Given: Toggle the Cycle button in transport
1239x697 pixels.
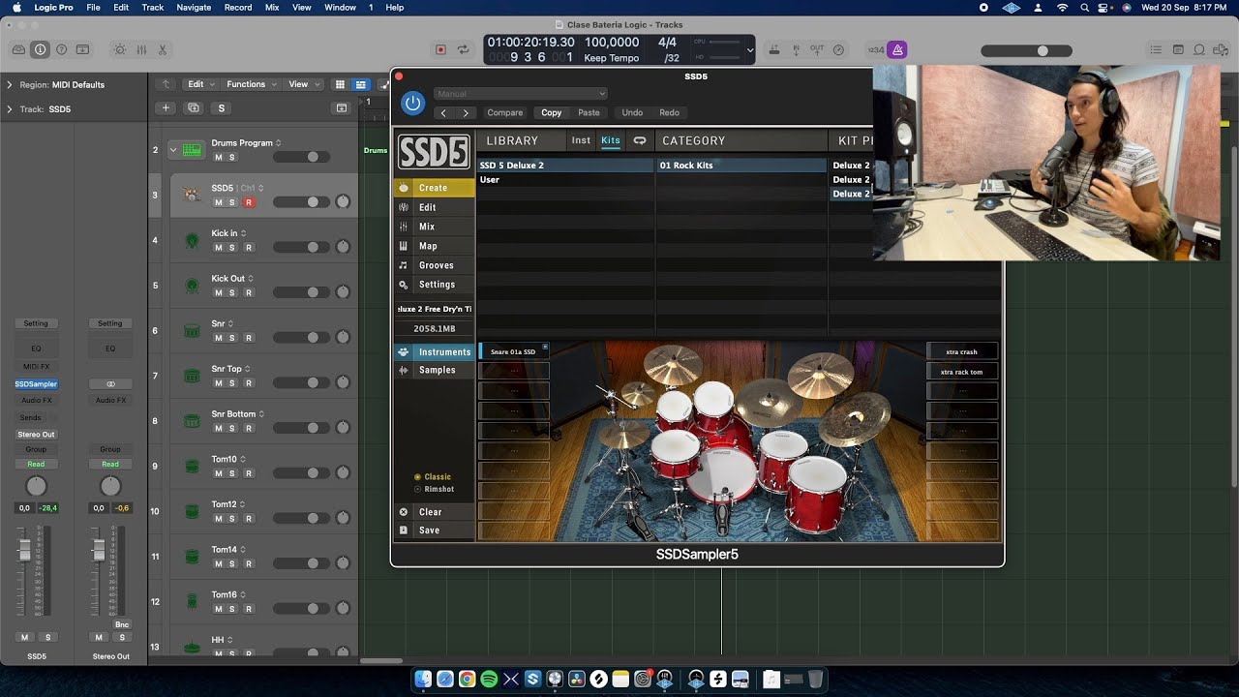Looking at the screenshot, I should (x=464, y=49).
